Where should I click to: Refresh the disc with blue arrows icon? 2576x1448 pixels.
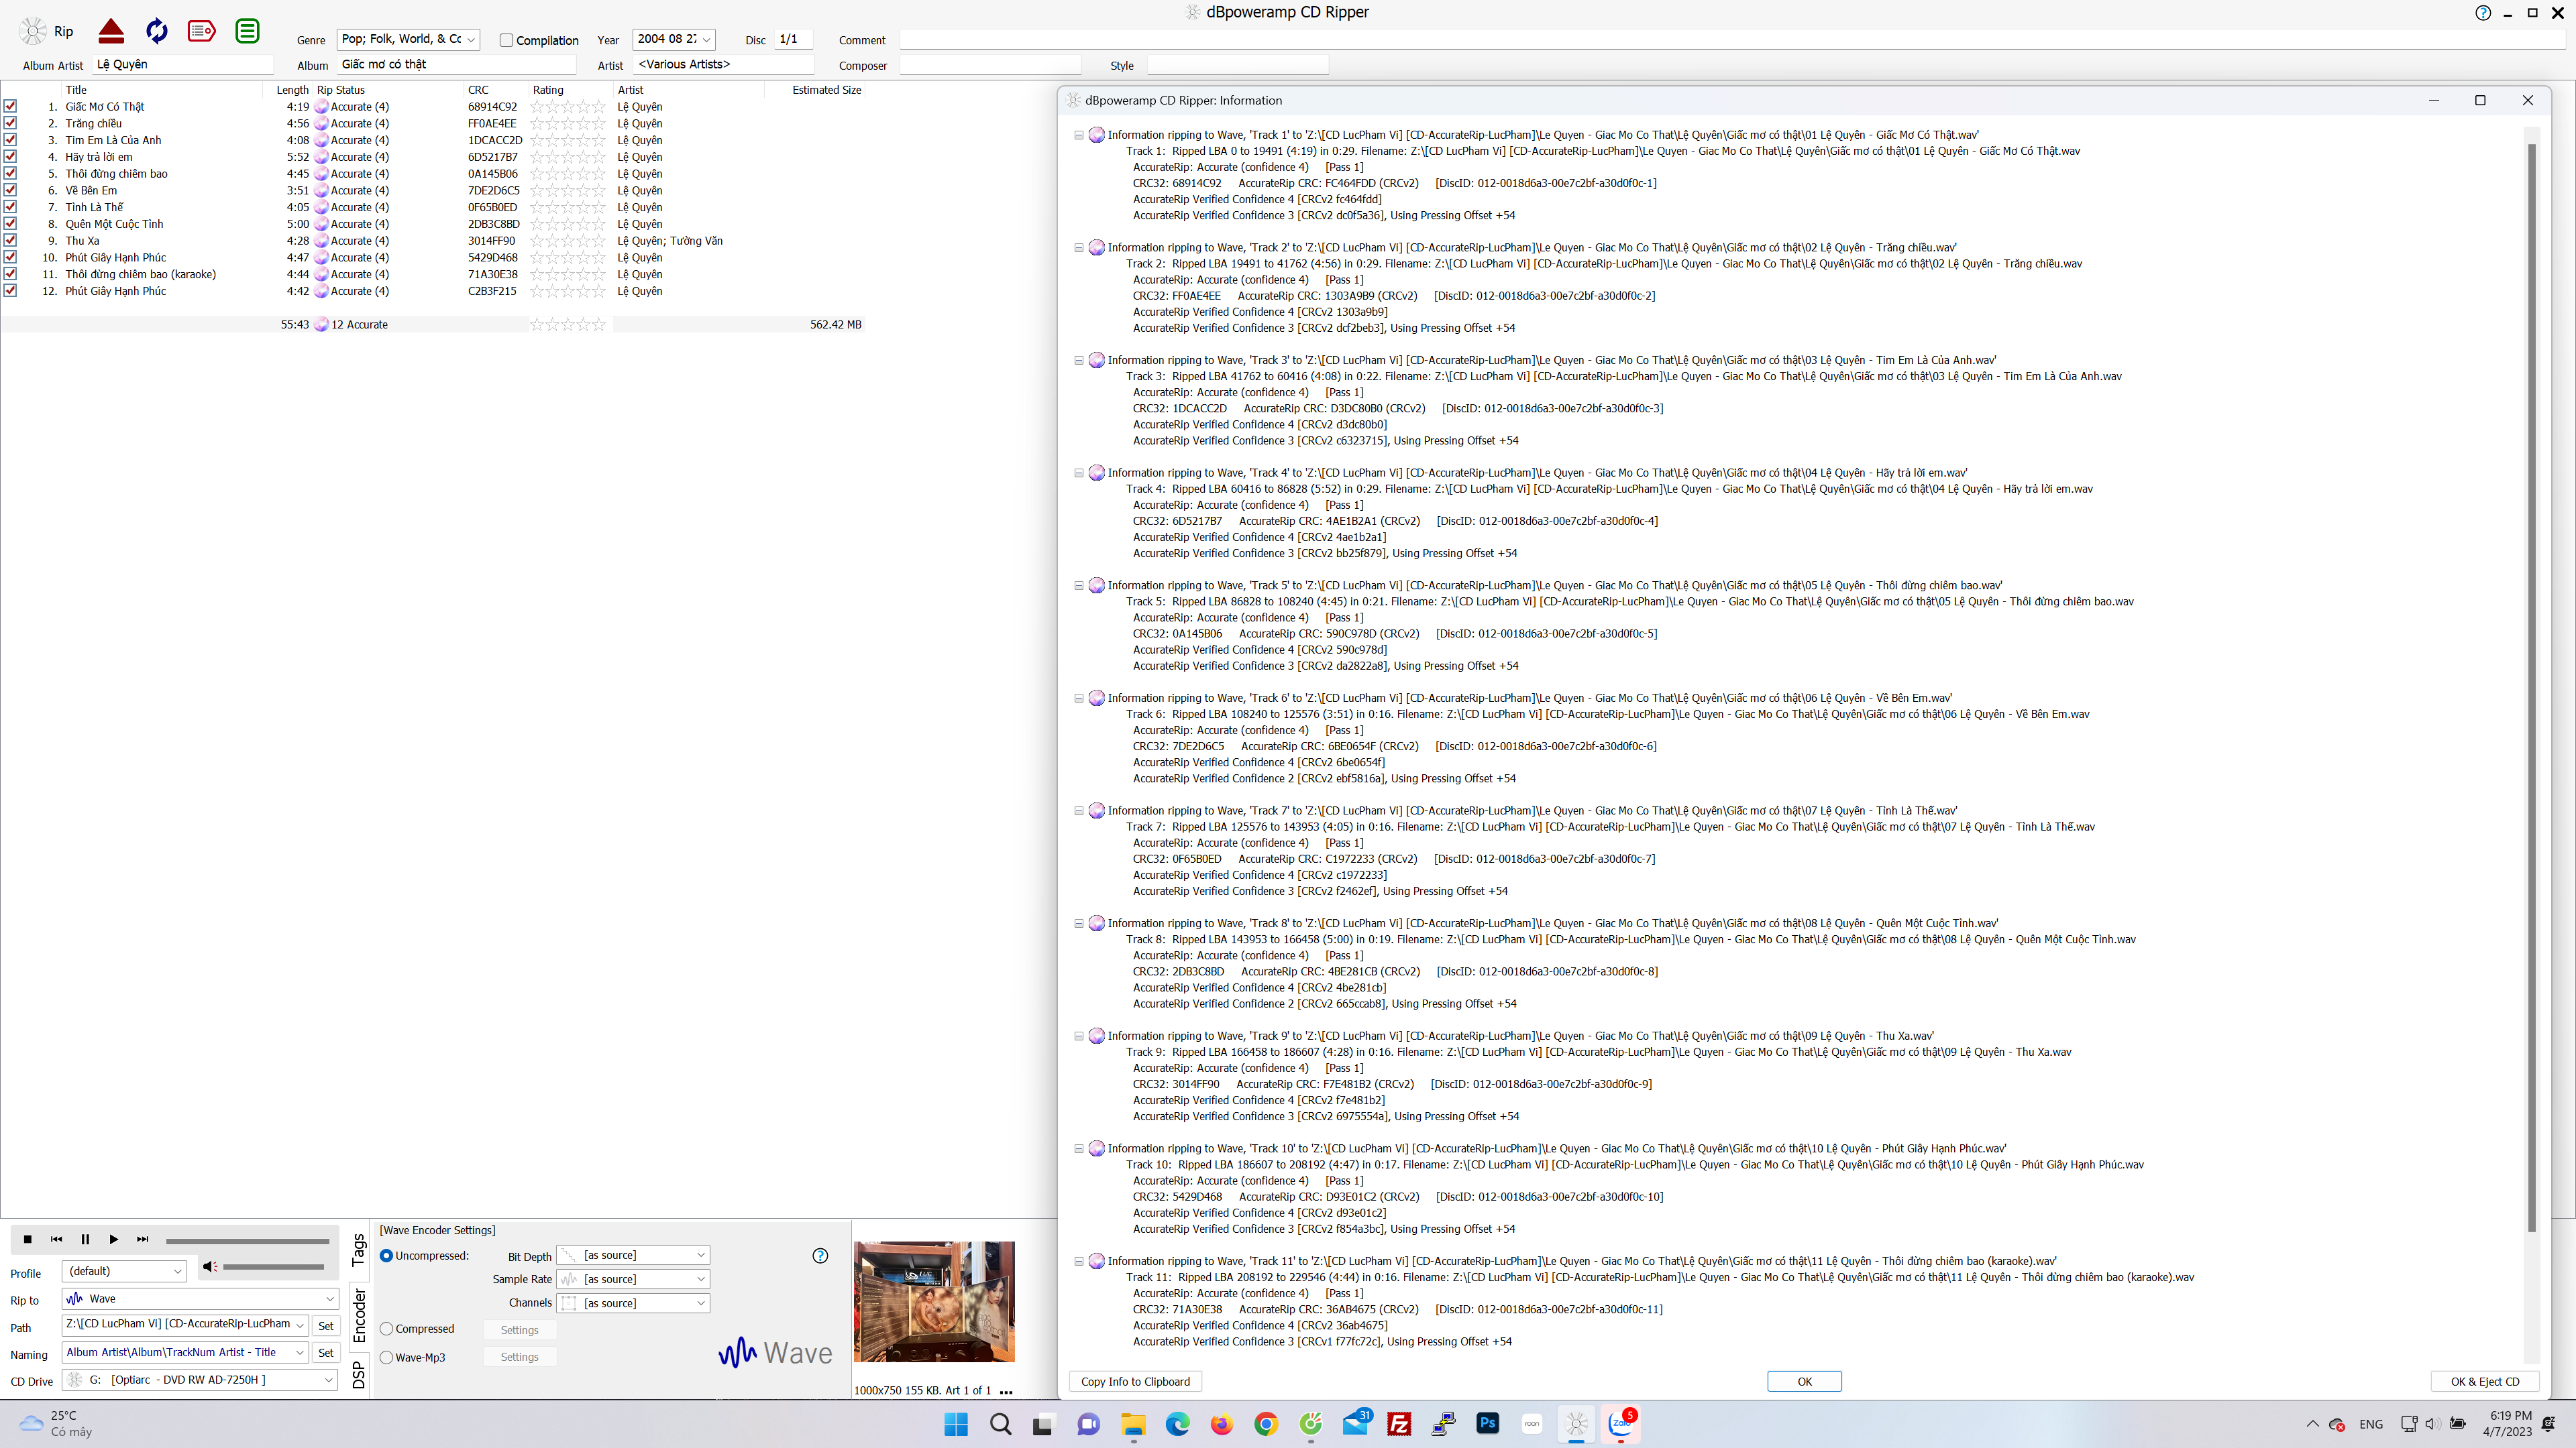(x=156, y=31)
